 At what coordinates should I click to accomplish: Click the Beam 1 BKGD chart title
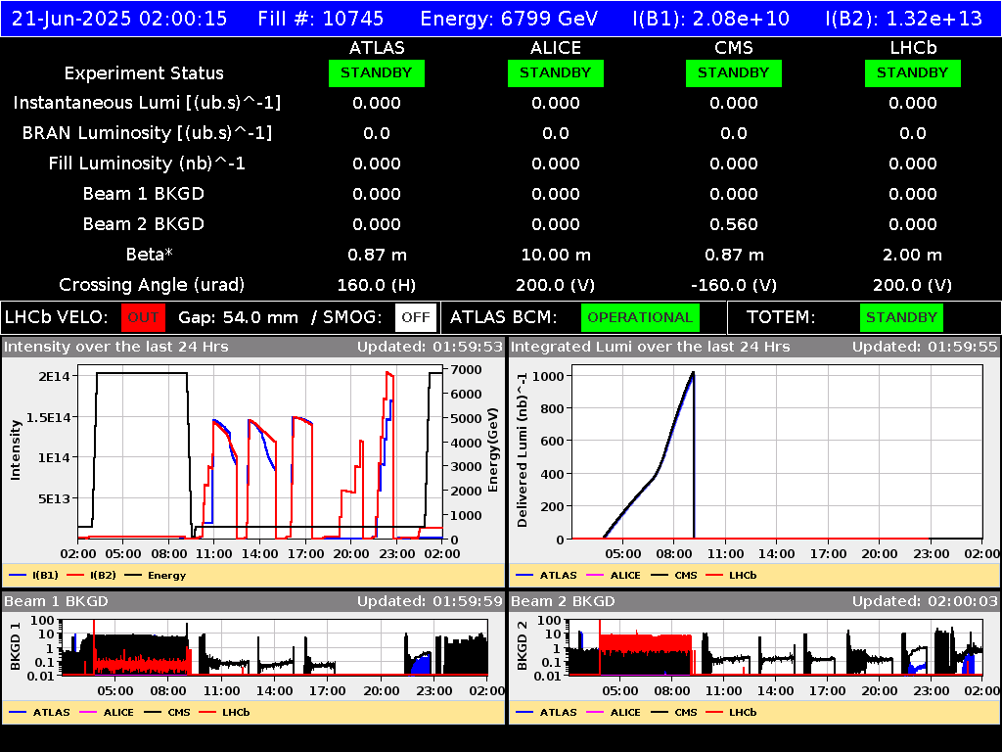coord(56,602)
